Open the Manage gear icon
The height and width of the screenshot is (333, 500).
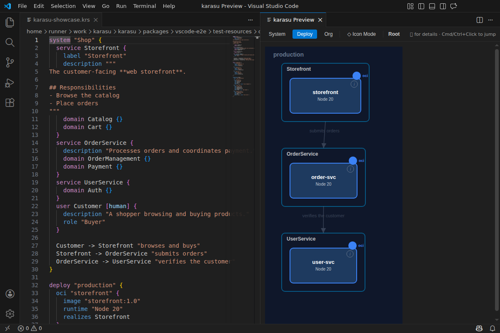pyautogui.click(x=10, y=314)
